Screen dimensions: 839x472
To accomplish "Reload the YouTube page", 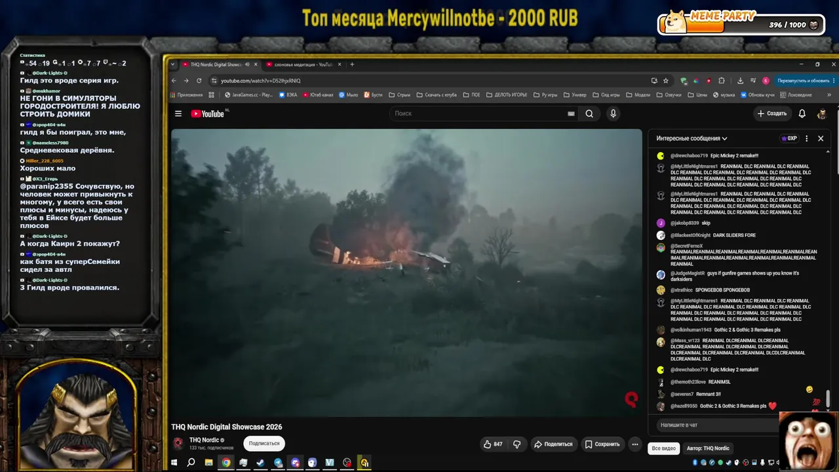I will point(199,81).
